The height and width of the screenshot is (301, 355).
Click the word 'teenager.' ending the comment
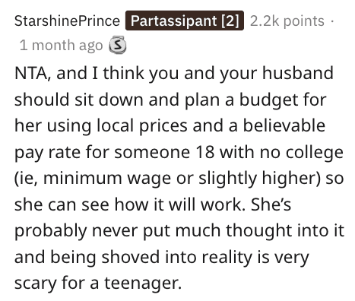pos(143,284)
